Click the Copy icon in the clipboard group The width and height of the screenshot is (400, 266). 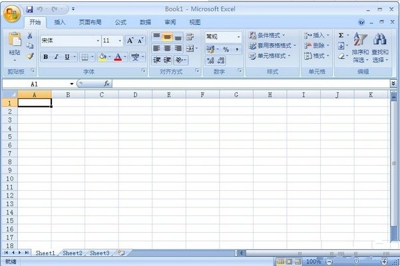30,46
